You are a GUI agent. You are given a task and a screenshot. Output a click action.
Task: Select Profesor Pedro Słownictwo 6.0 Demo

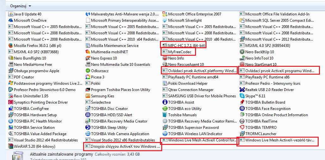[42, 89]
